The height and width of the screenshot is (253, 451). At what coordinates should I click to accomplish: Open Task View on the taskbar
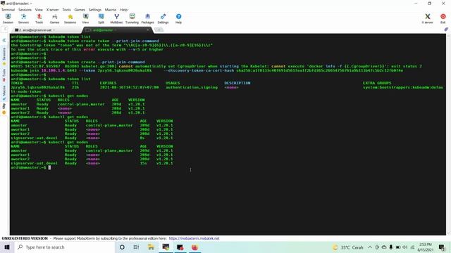136,247
